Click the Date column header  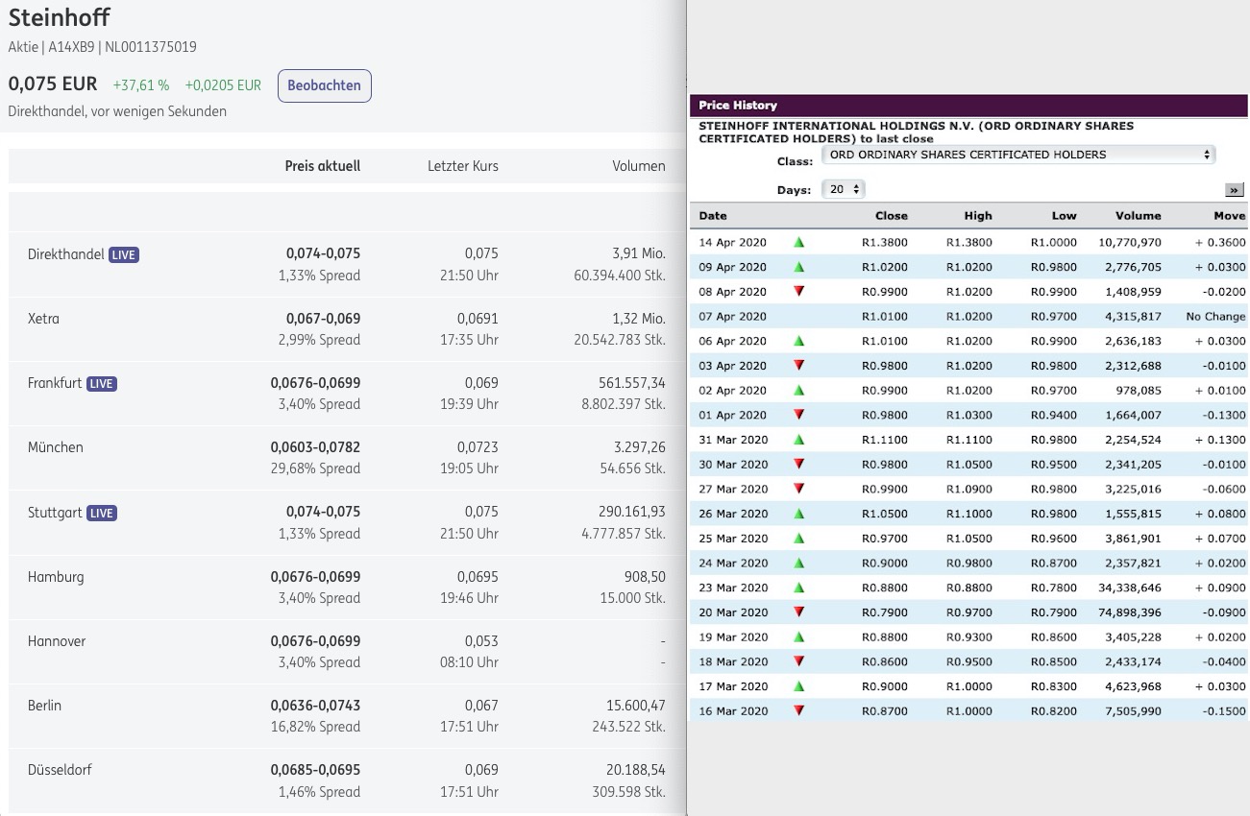pyautogui.click(x=713, y=216)
